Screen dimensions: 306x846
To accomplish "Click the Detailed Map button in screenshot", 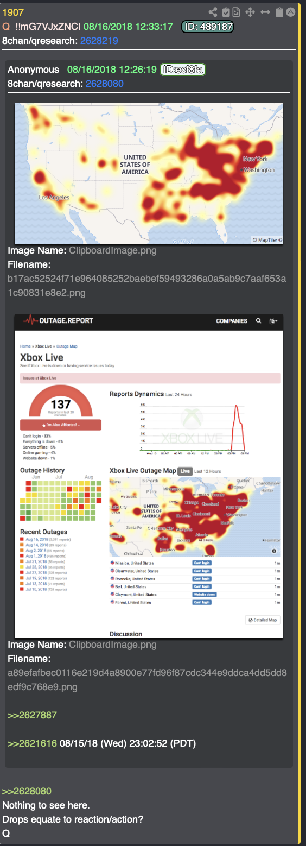I will (x=263, y=620).
